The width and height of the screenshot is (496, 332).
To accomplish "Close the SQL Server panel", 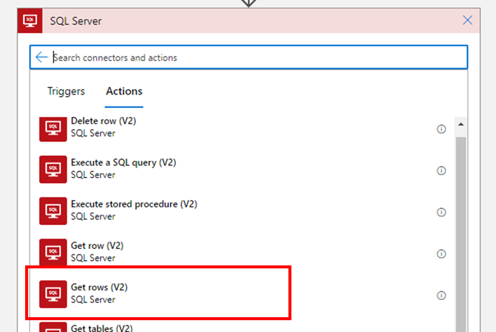I will tap(467, 20).
